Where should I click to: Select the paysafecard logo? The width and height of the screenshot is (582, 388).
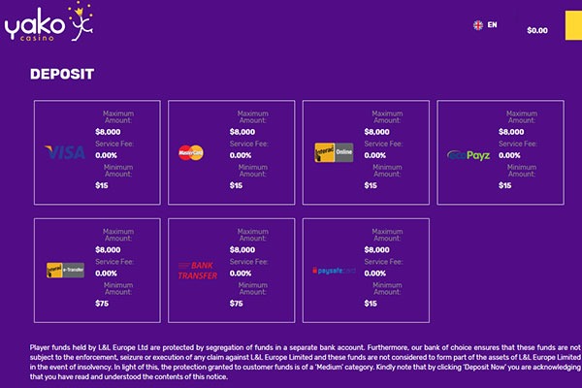[334, 271]
